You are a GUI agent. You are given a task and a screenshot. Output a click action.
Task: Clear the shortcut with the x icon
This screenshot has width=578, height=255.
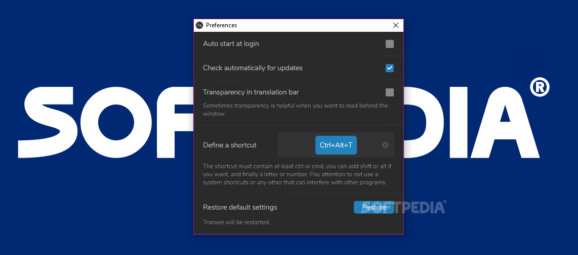pyautogui.click(x=385, y=145)
